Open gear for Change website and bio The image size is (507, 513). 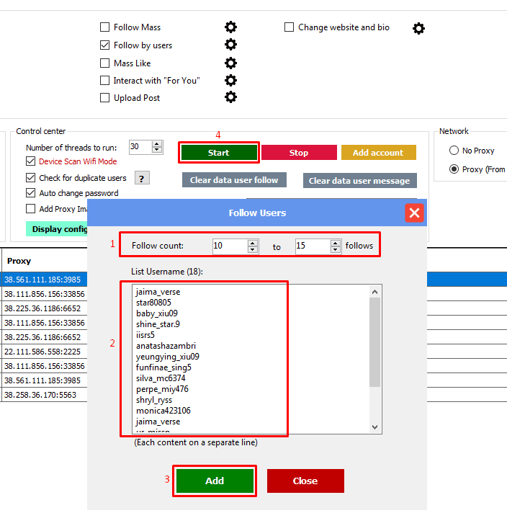tap(418, 28)
